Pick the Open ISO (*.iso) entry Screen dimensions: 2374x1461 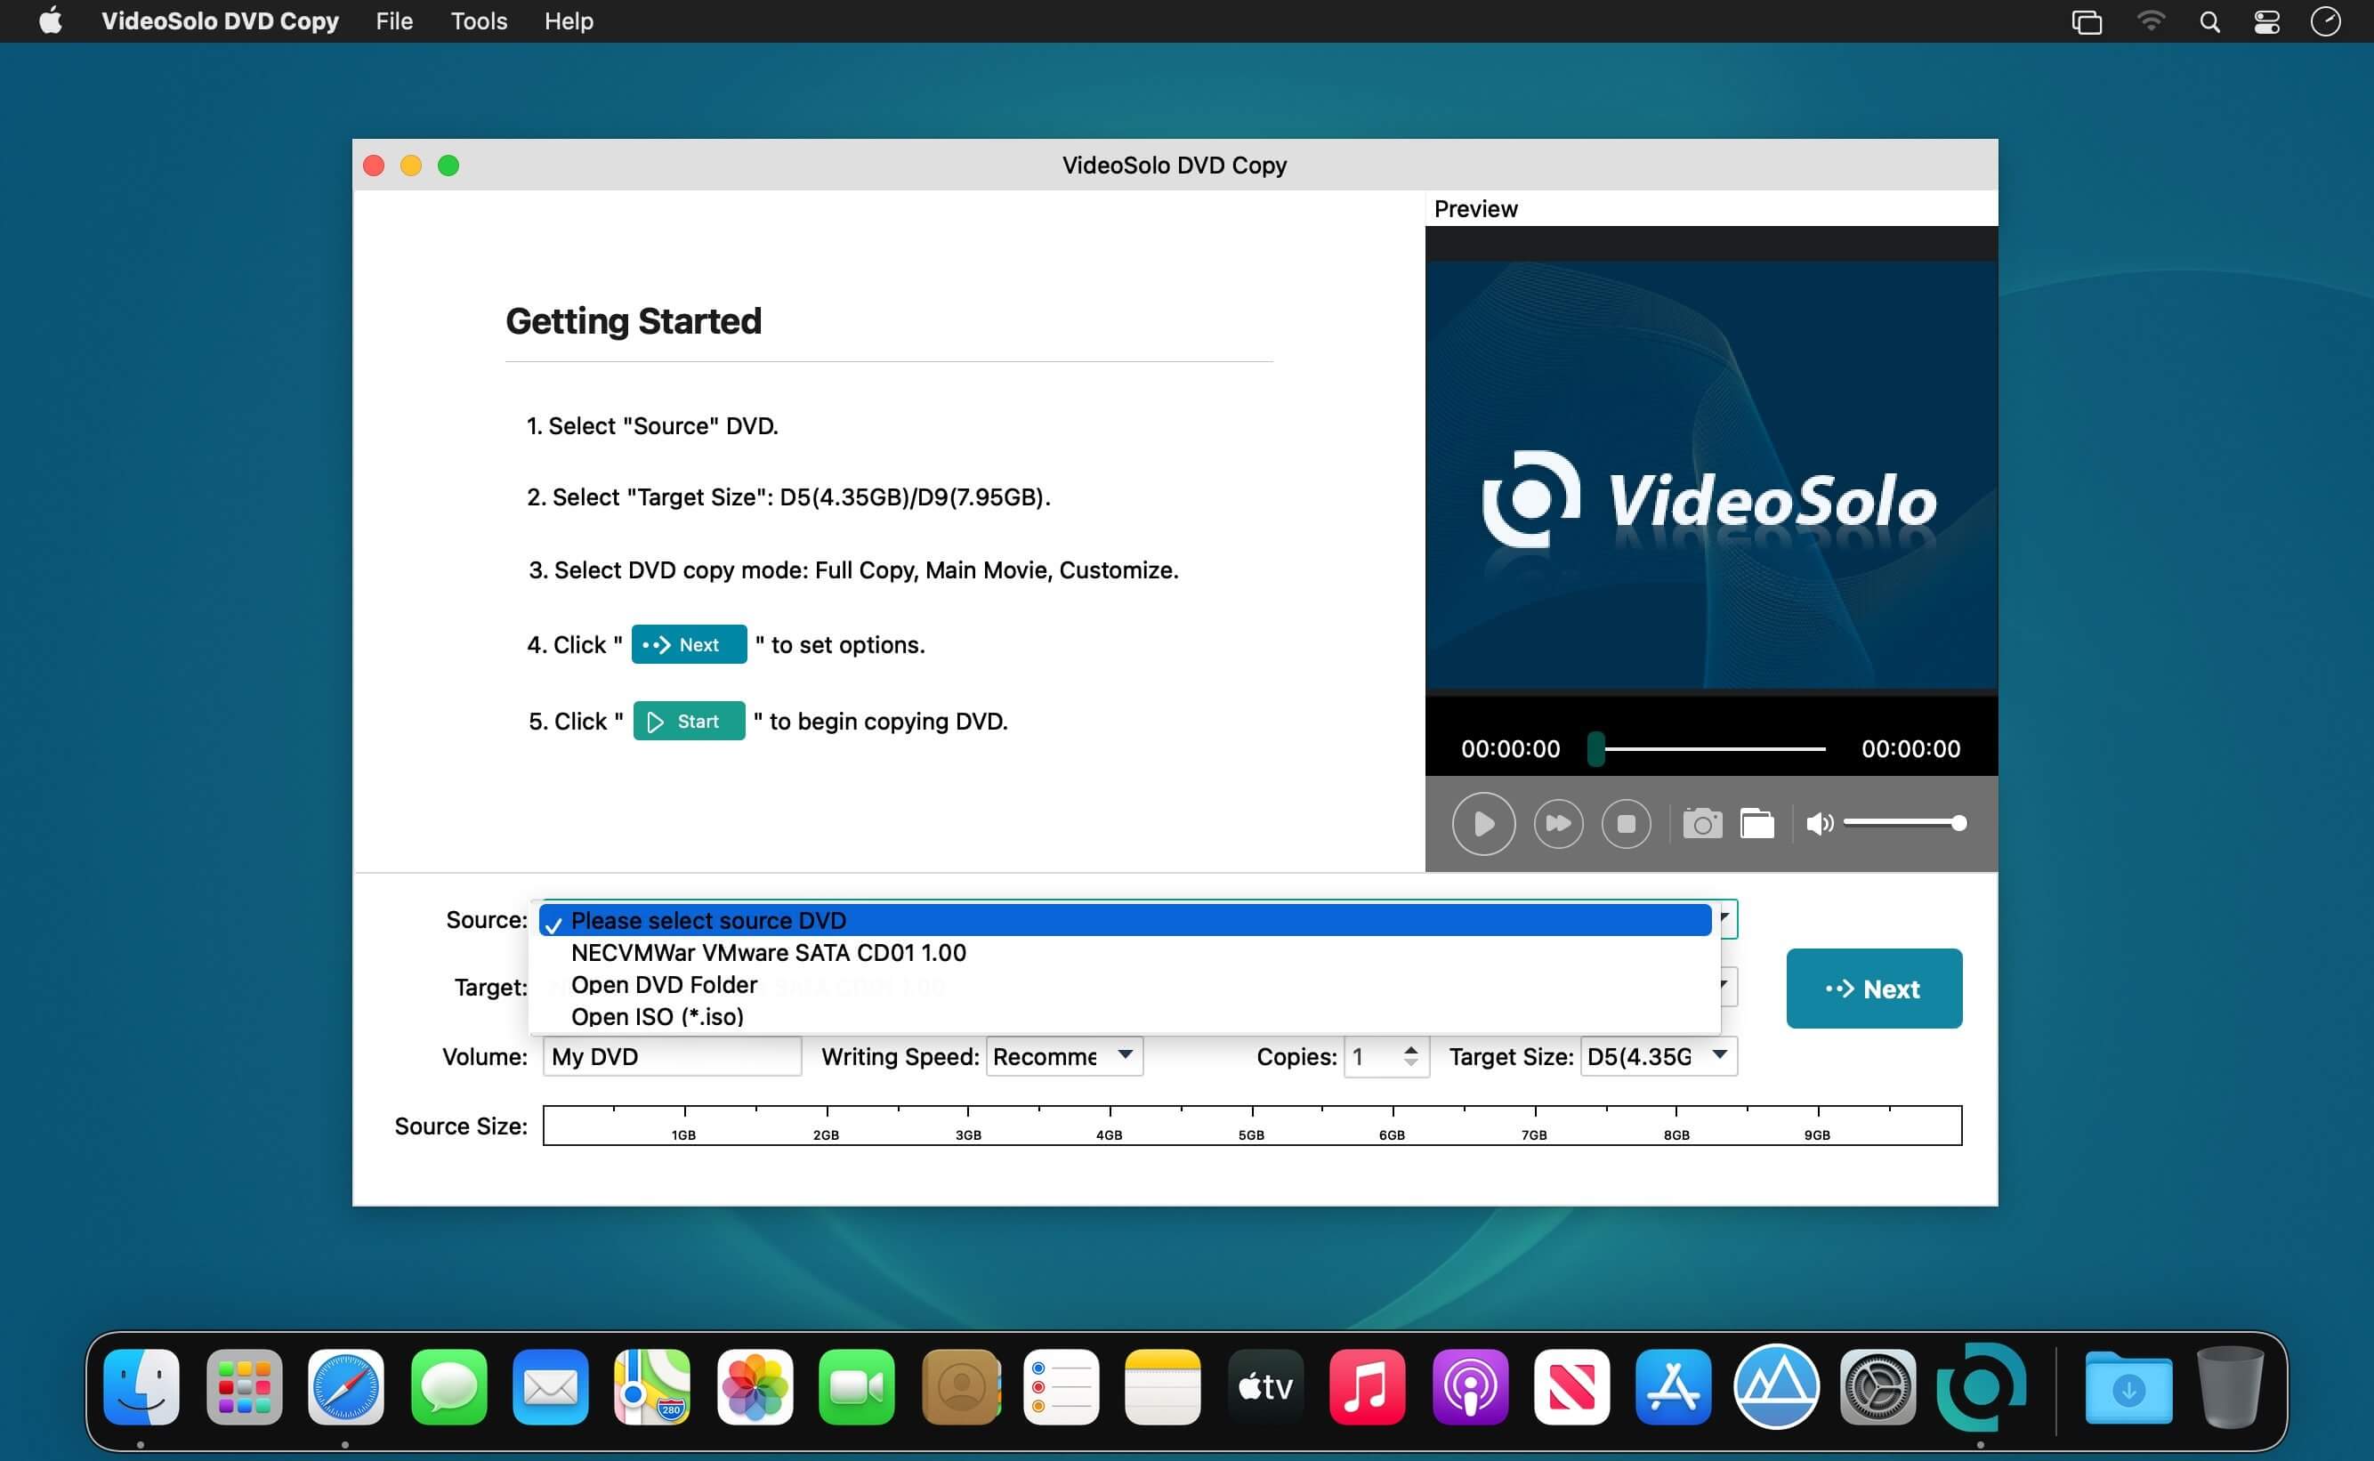coord(657,1016)
